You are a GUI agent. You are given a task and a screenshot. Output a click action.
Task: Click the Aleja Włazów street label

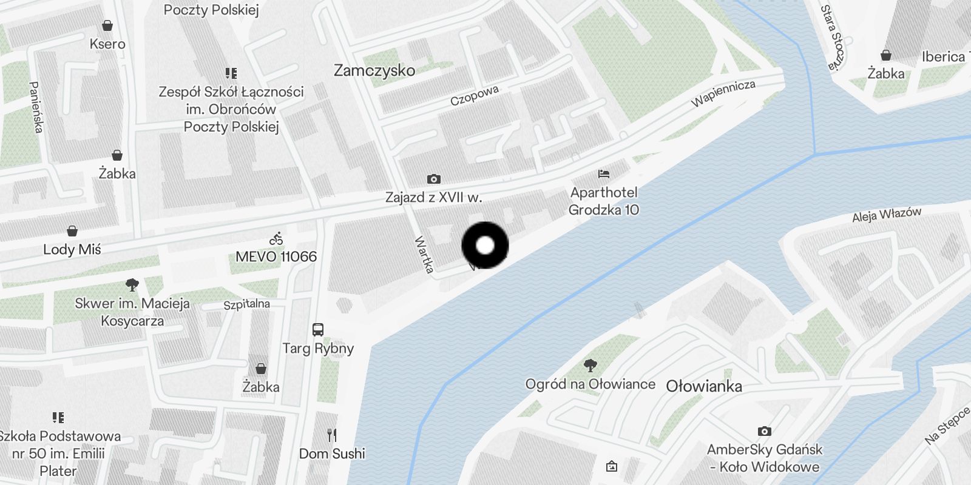point(887,215)
